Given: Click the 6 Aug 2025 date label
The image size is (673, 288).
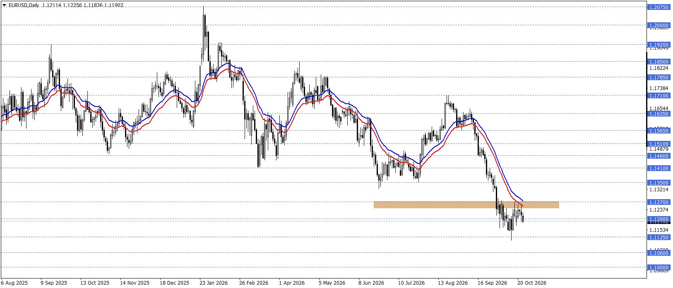Looking at the screenshot, I should pyautogui.click(x=14, y=283).
